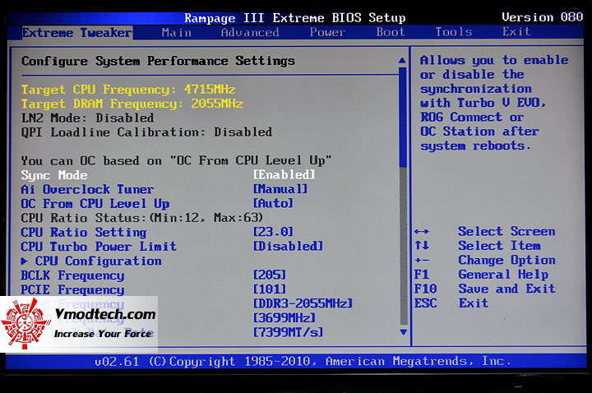Image resolution: width=592 pixels, height=393 pixels.
Task: Change the 7399MT/s link rate option
Action: click(288, 332)
